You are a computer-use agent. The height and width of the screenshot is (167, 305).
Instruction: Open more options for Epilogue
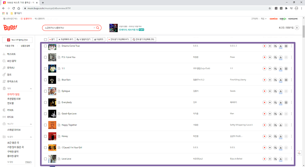291,91
